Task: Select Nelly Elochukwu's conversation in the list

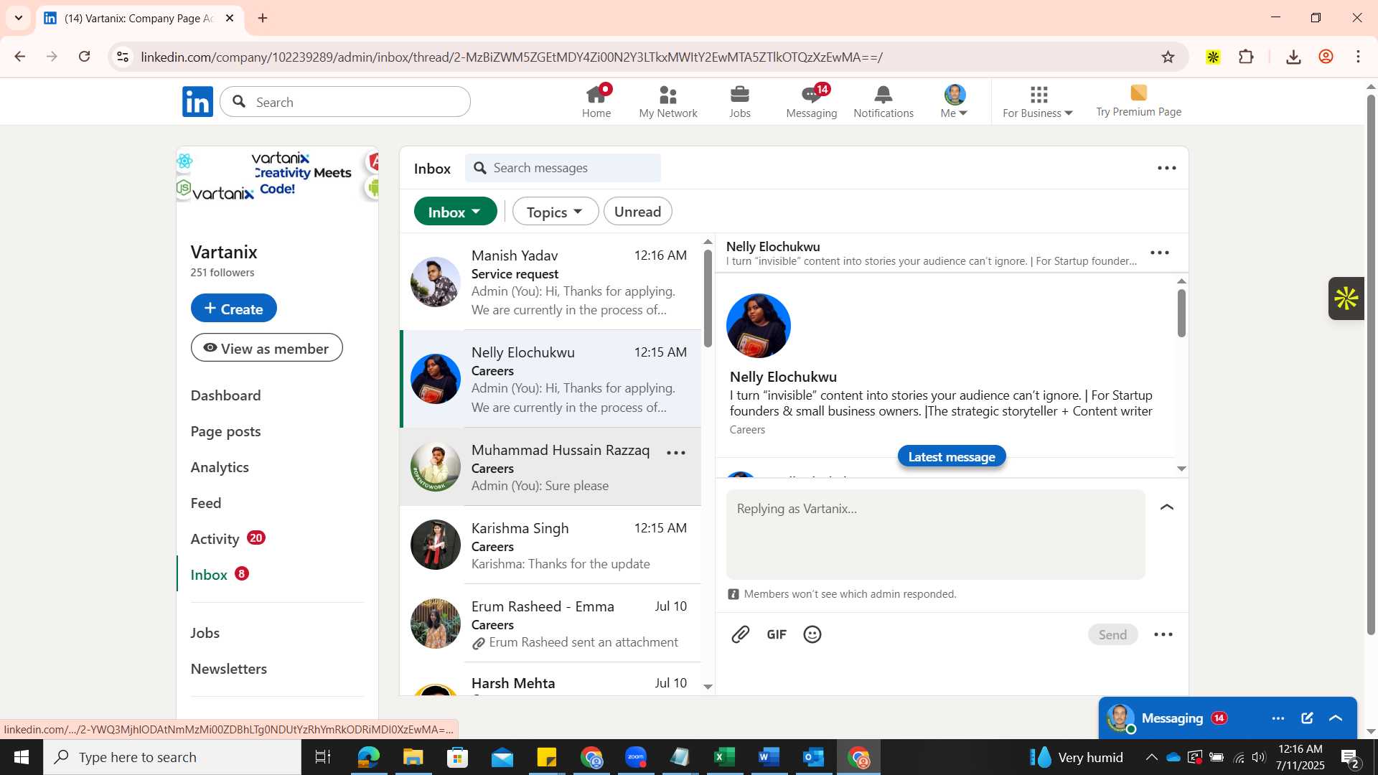Action: click(550, 379)
